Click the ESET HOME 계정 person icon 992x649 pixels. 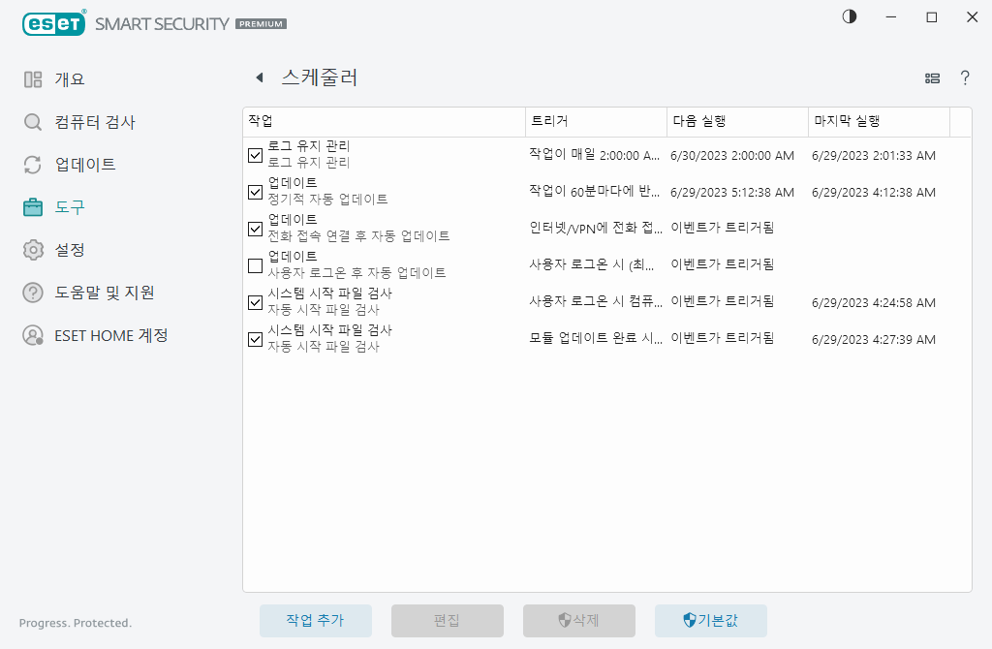[34, 335]
